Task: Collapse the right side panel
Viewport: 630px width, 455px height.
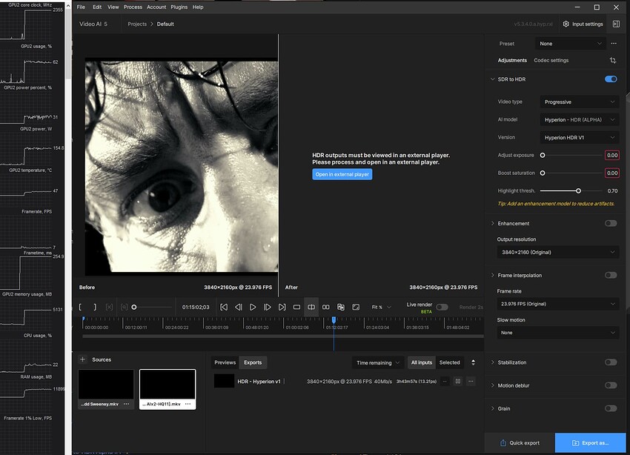Action: tap(616, 24)
